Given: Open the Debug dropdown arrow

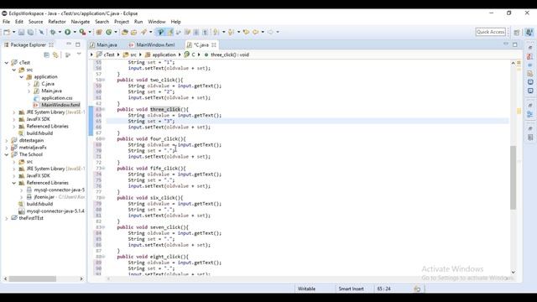Looking at the screenshot, I should (x=60, y=32).
